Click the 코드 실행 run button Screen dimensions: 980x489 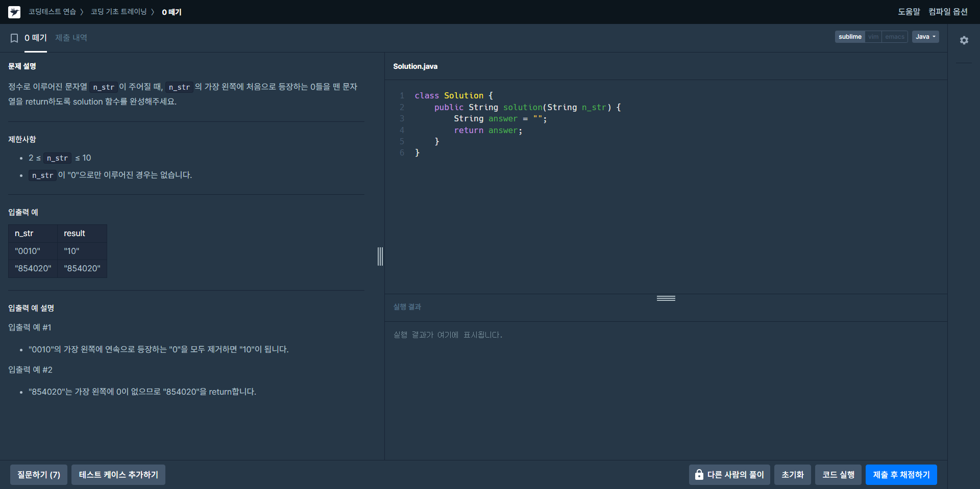tap(838, 475)
